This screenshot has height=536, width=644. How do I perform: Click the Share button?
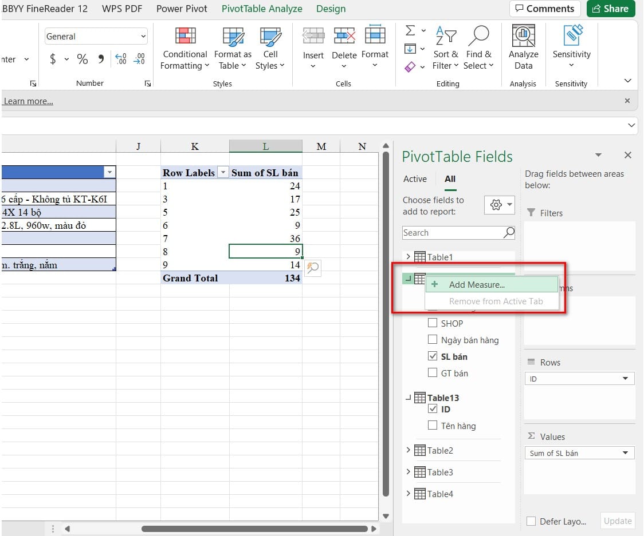click(610, 9)
